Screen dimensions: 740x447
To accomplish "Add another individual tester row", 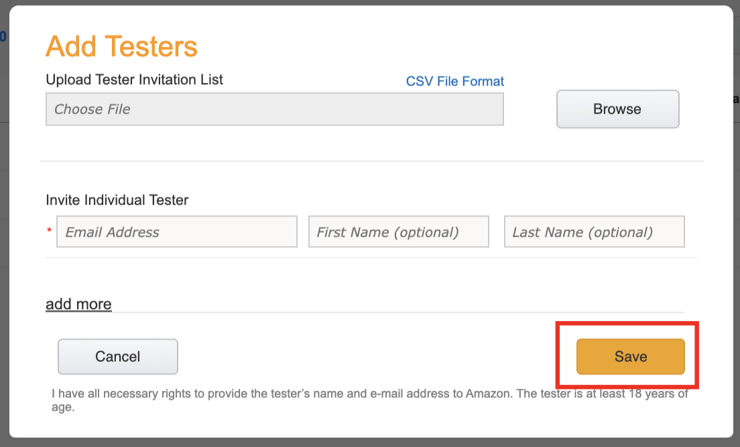I will pos(79,304).
